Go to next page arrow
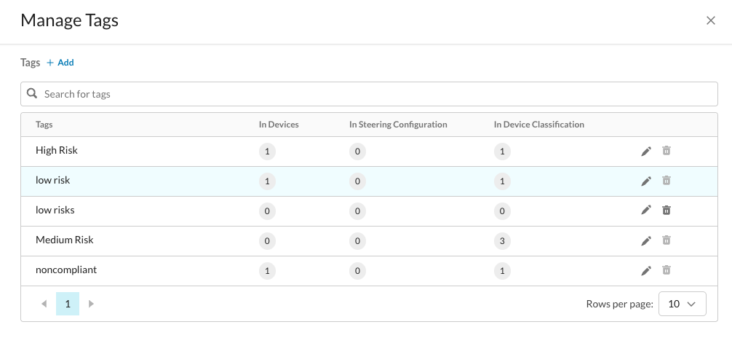The height and width of the screenshot is (338, 732). [x=92, y=304]
